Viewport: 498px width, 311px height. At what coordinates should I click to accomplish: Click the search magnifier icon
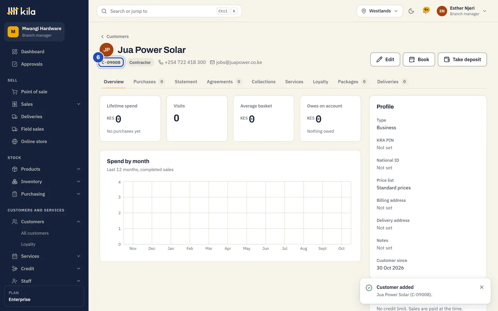[104, 11]
